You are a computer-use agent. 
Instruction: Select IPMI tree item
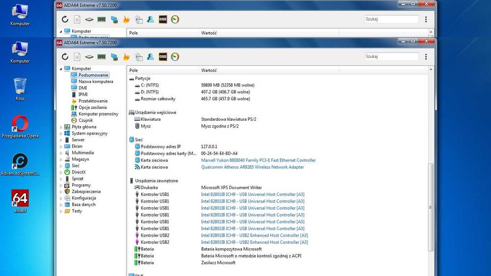click(82, 94)
